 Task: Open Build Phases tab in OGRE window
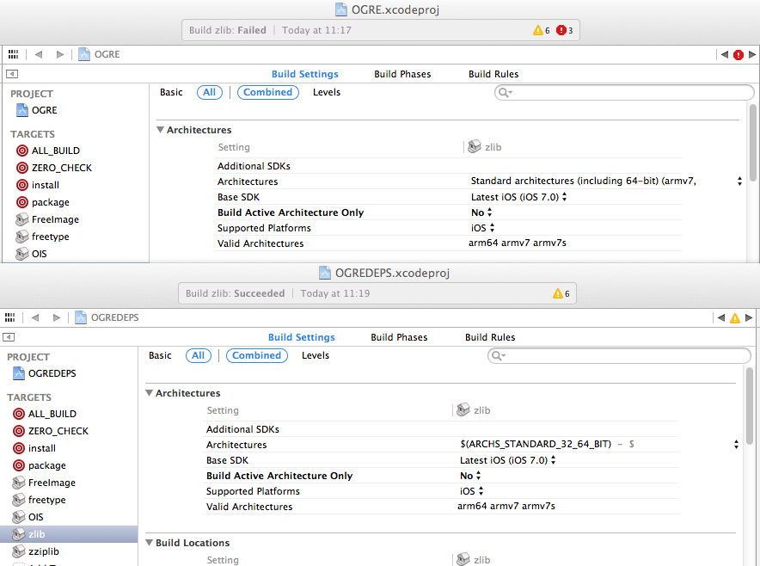tap(402, 74)
